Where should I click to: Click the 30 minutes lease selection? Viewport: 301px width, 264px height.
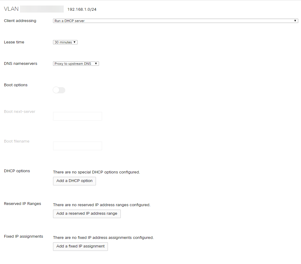tap(63, 42)
